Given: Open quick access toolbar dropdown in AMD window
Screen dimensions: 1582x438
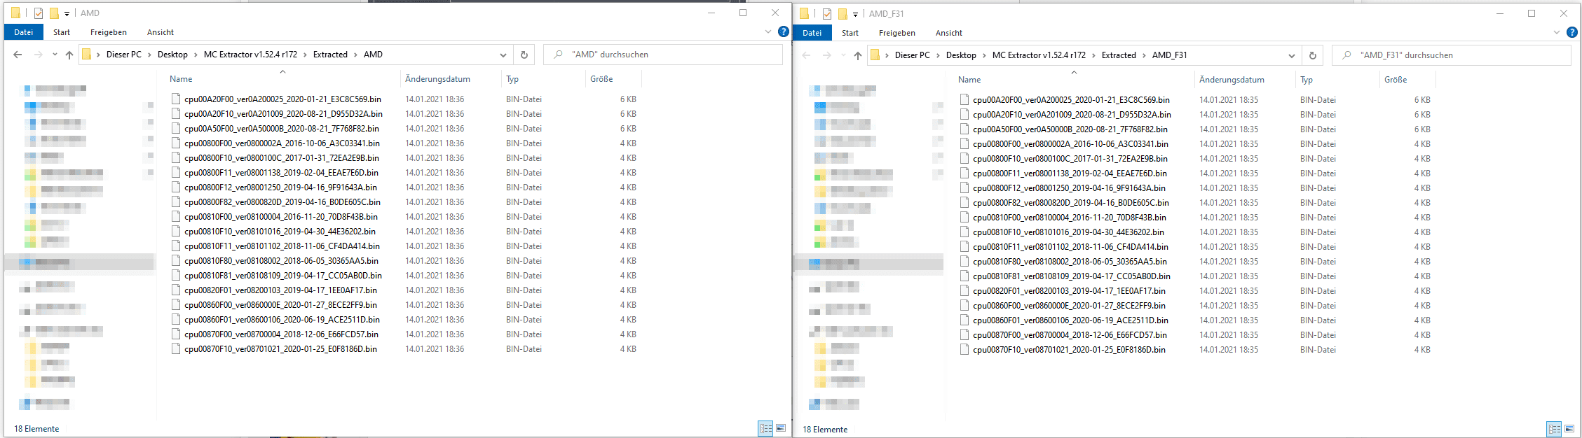Looking at the screenshot, I should point(67,13).
